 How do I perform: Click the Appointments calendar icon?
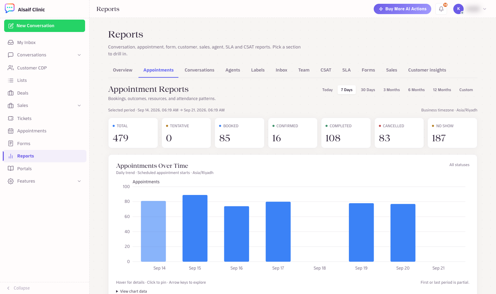click(11, 131)
